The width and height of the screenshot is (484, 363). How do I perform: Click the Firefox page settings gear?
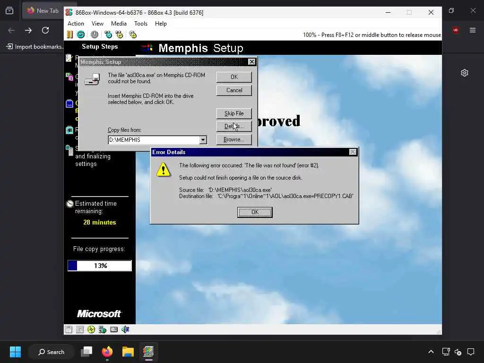click(x=465, y=73)
